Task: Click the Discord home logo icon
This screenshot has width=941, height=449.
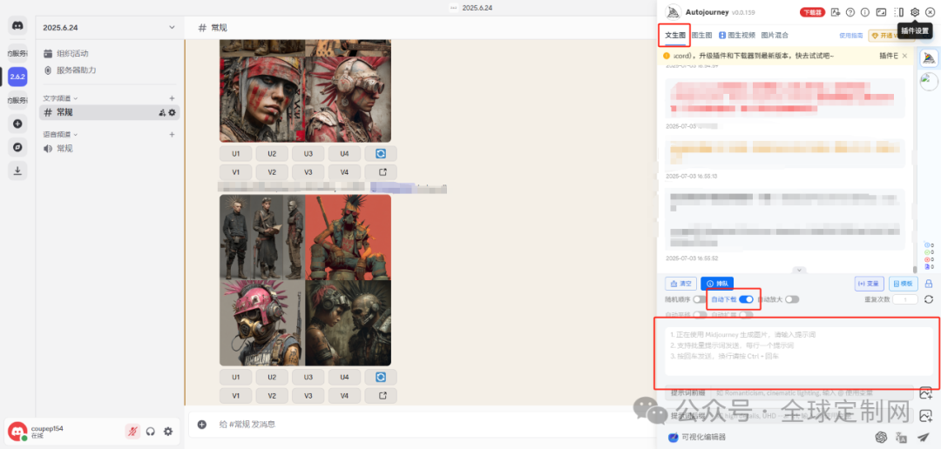Action: (17, 25)
